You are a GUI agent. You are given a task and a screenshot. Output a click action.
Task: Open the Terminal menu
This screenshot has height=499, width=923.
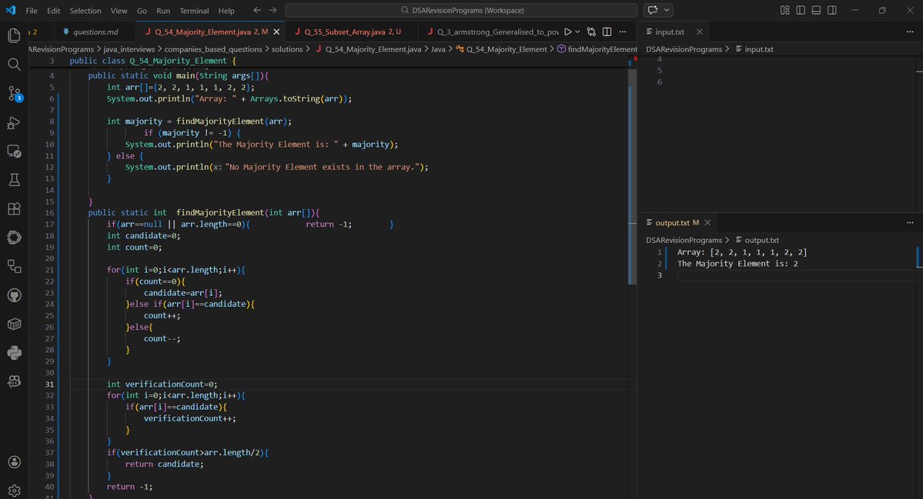click(194, 11)
